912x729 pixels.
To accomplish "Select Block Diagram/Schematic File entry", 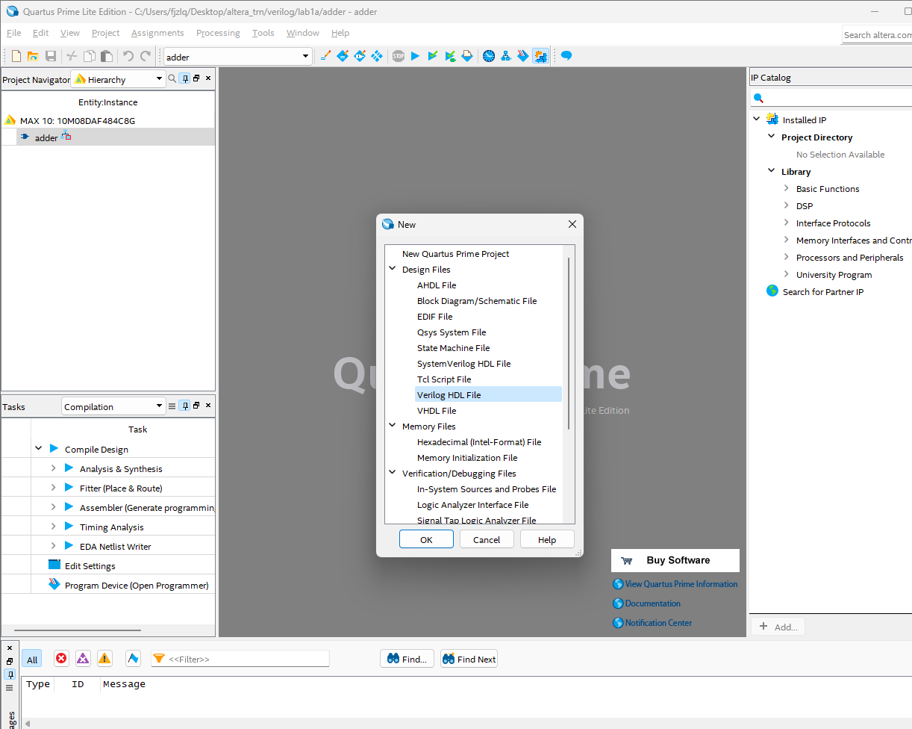I will 477,300.
